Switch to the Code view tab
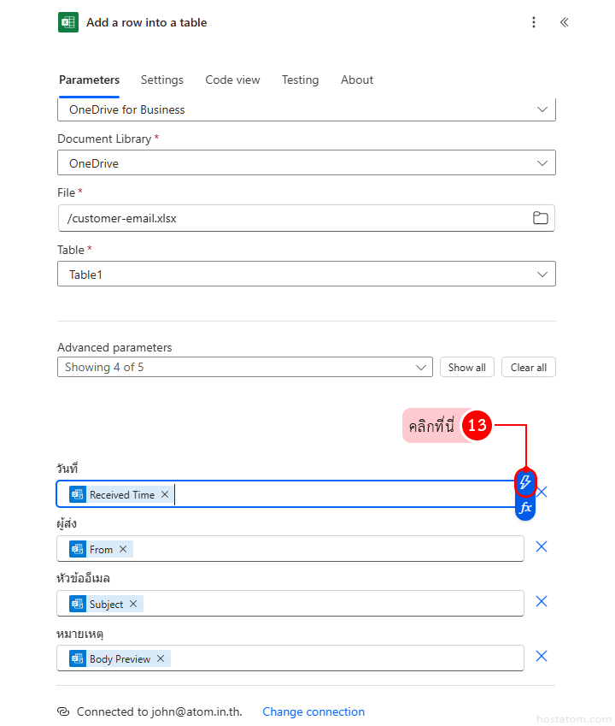This screenshot has width=615, height=726. (232, 80)
